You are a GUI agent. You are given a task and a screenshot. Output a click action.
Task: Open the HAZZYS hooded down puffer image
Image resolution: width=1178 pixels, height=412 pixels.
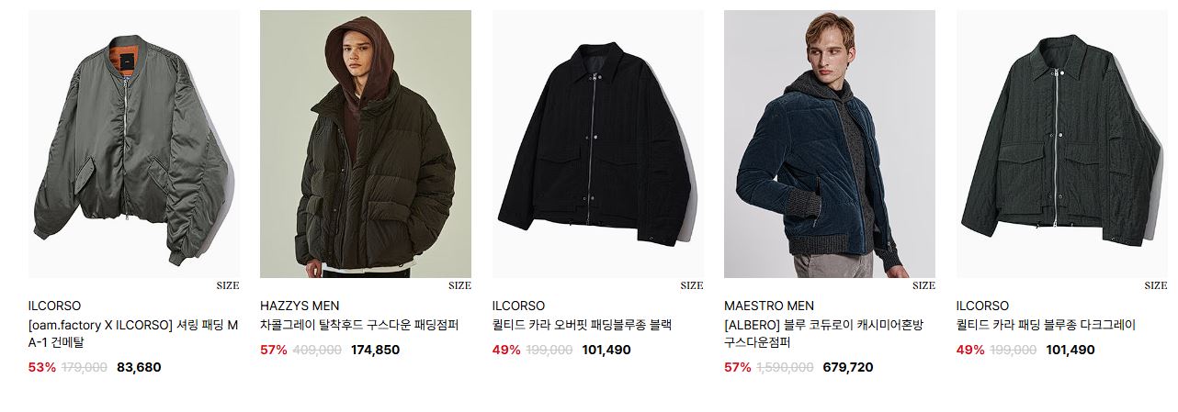tap(366, 144)
